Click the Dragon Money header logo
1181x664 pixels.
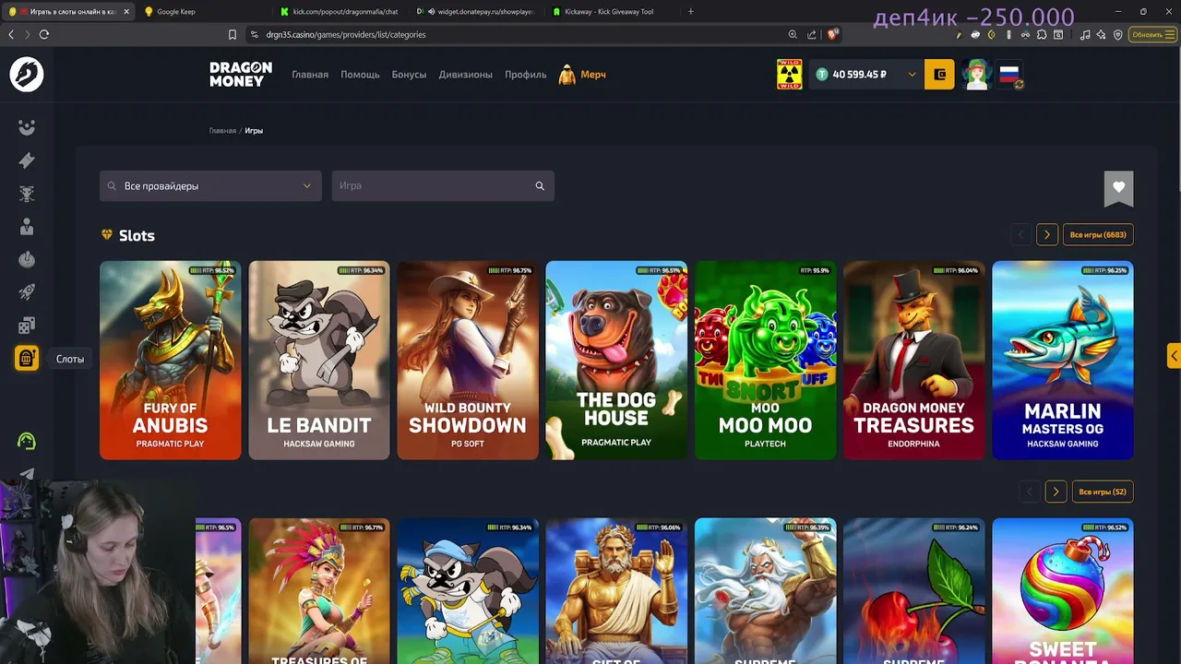241,75
